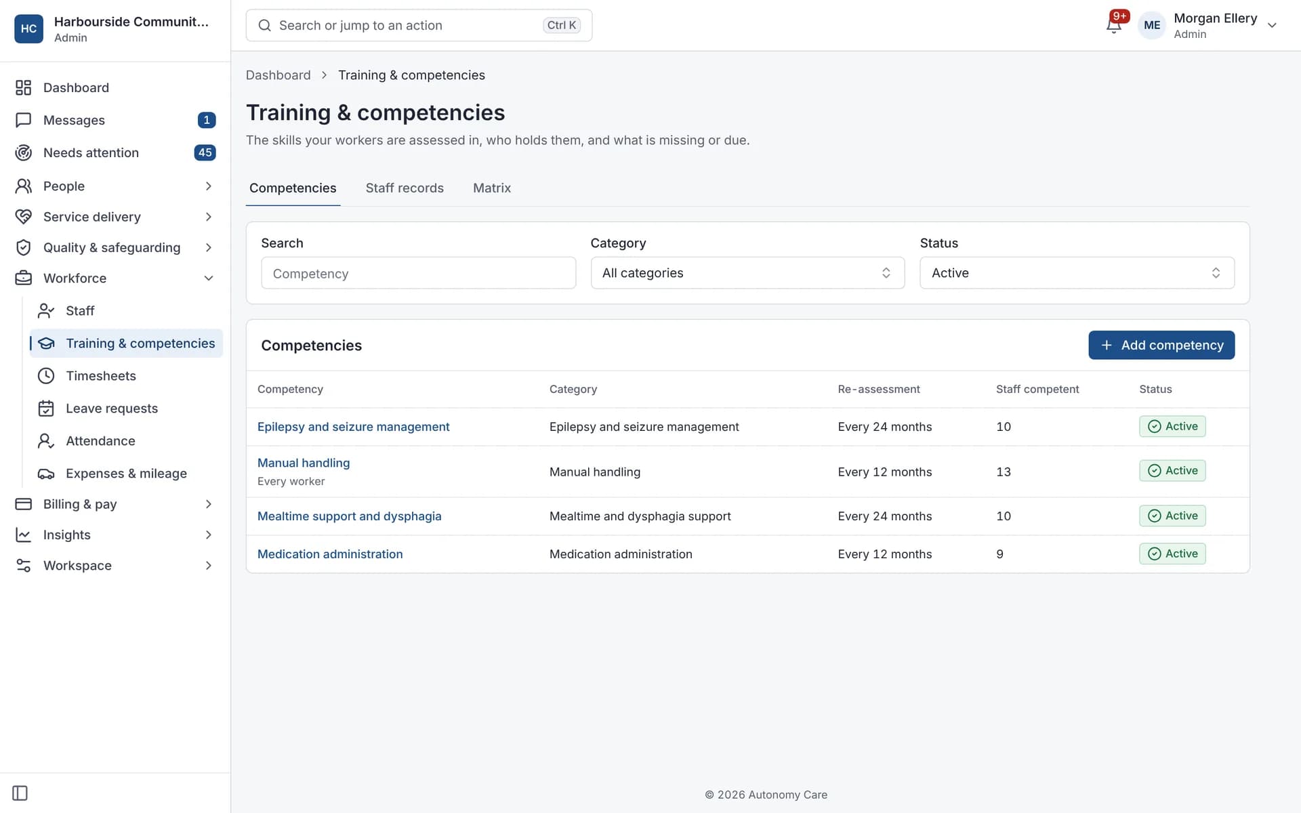Collapse the Workforce section chevron
The width and height of the screenshot is (1301, 813).
click(x=208, y=278)
